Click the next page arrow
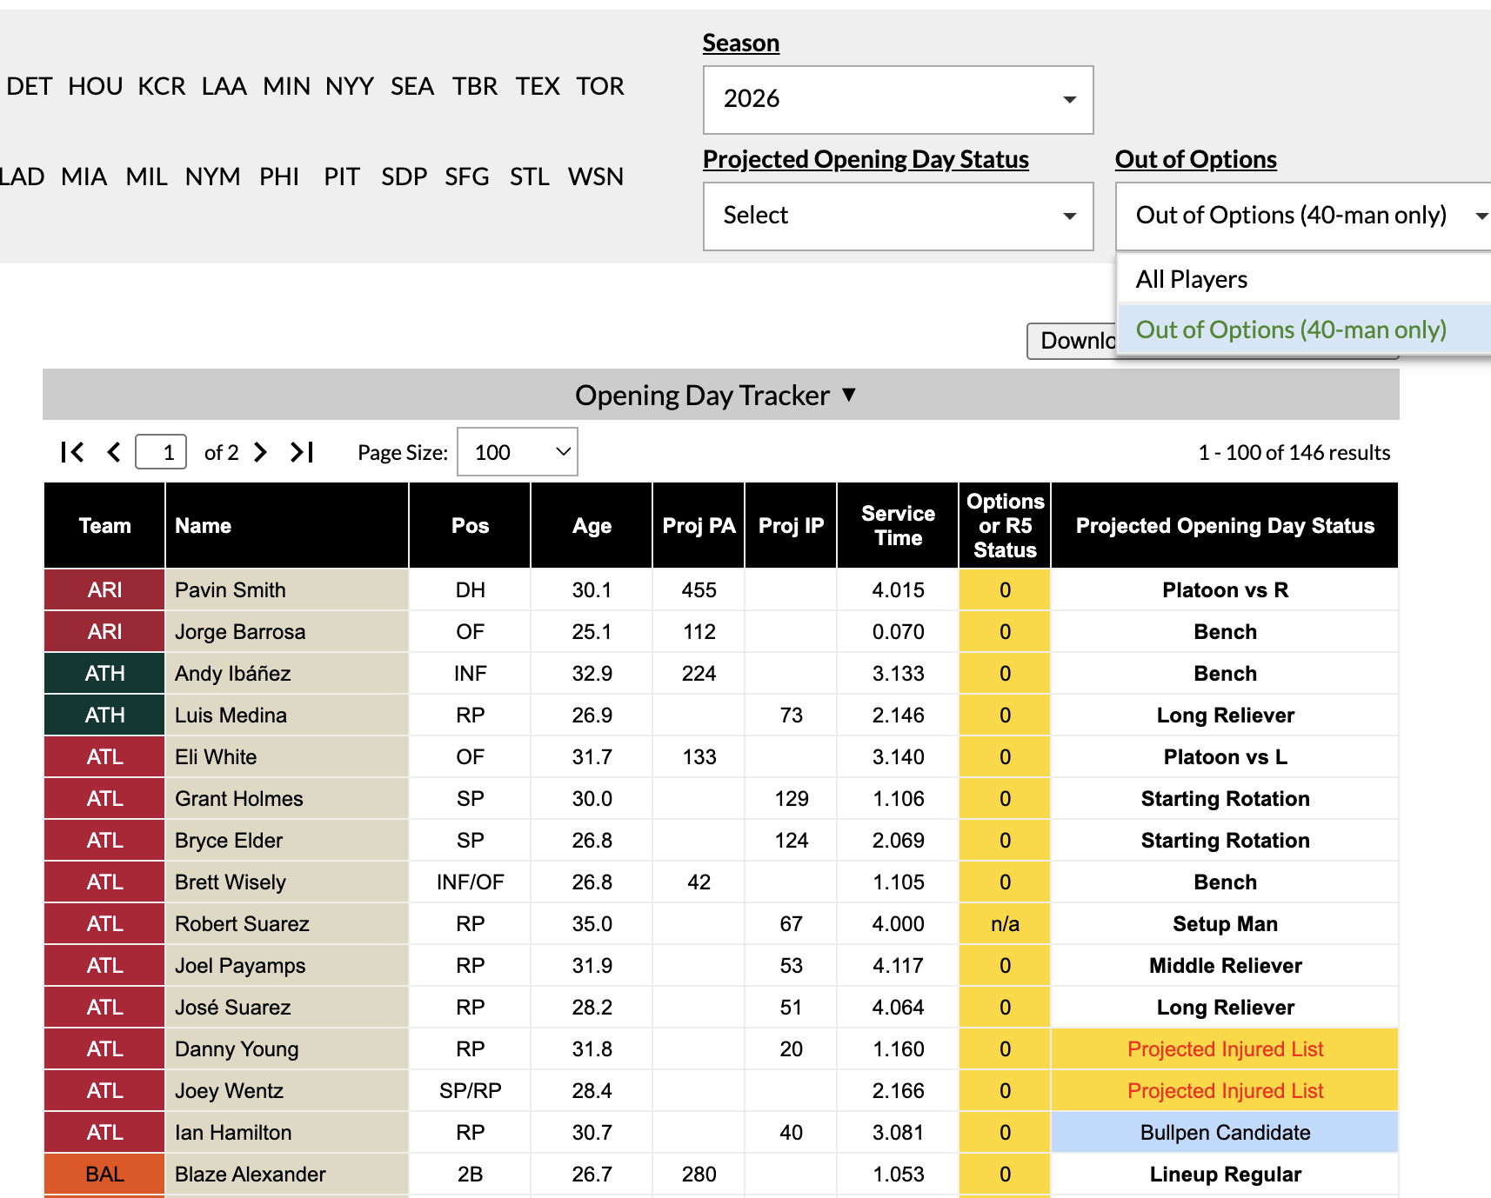Viewport: 1491px width, 1198px height. point(260,452)
